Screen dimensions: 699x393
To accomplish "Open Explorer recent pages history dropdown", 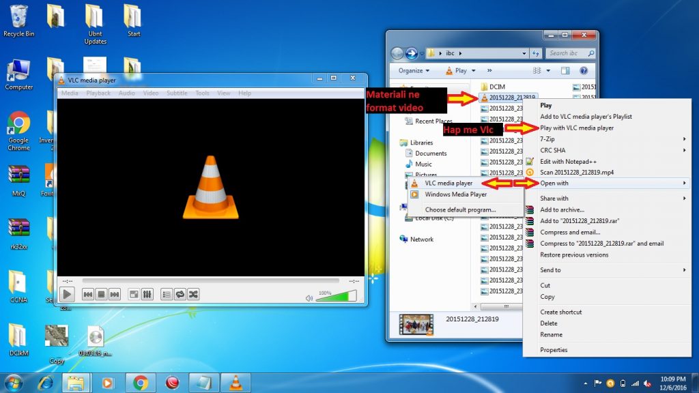I will [x=422, y=54].
